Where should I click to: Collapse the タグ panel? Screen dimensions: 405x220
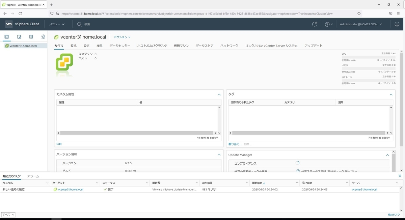[391, 94]
